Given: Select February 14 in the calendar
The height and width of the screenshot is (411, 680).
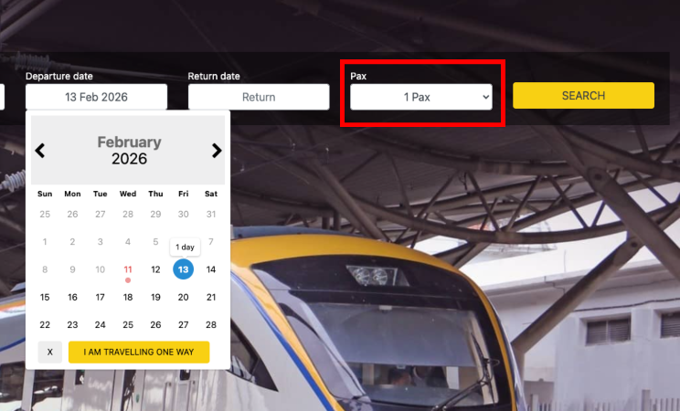Looking at the screenshot, I should (x=211, y=269).
